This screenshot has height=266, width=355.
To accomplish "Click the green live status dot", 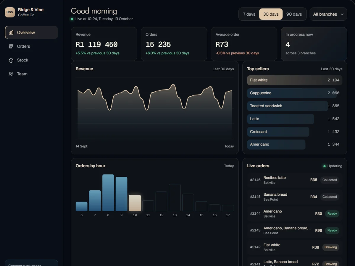I will [x=72, y=19].
